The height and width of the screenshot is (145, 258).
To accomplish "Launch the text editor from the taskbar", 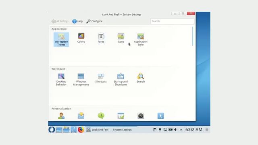I will (73, 130).
